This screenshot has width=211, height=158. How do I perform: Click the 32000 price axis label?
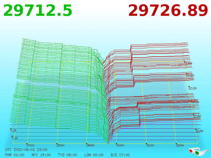click(x=180, y=145)
